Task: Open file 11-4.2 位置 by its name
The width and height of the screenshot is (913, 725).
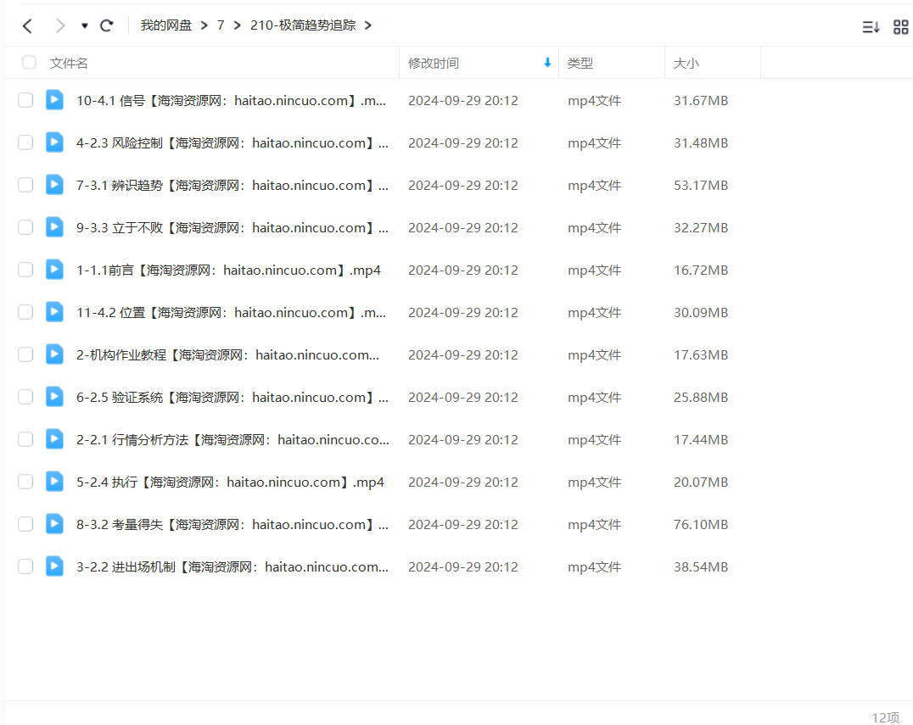Action: (231, 312)
